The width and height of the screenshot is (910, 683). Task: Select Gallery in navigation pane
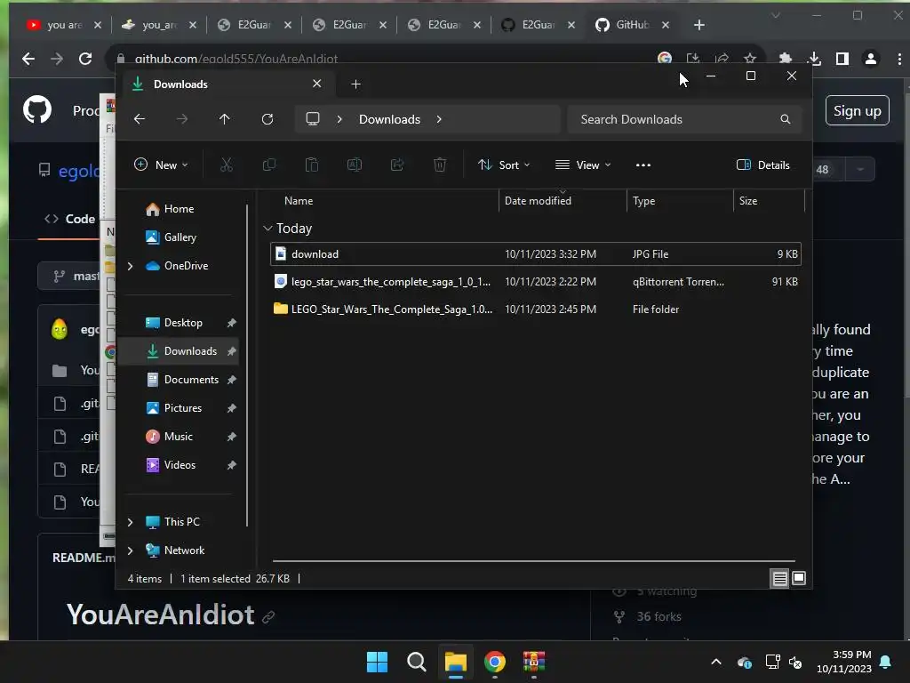pos(180,237)
